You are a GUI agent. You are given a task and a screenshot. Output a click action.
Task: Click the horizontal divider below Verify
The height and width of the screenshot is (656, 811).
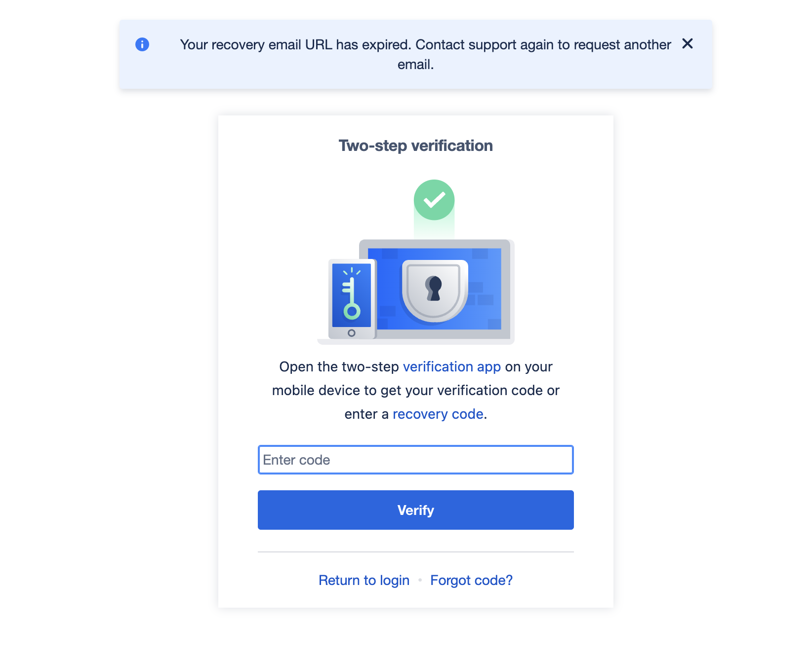(x=416, y=552)
